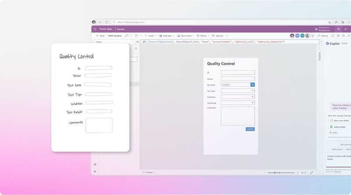The image size is (351, 195).
Task: Click the Submit button on the form
Action: tap(250, 129)
